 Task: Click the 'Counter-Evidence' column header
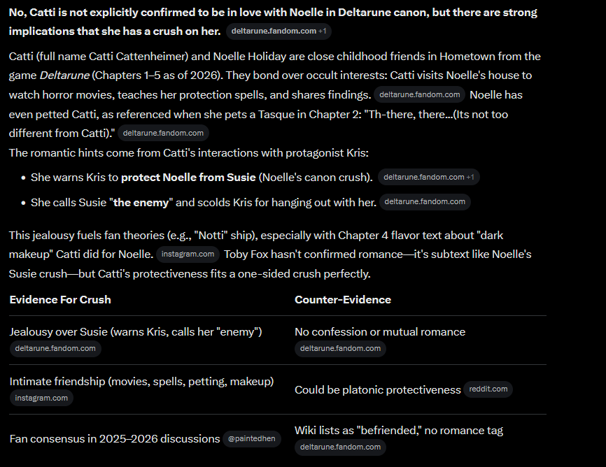click(x=343, y=300)
